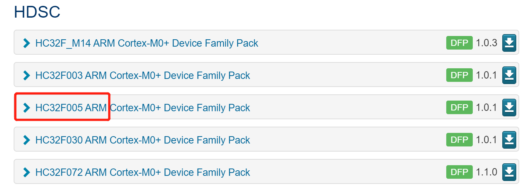Download the HC32F003 pack

[509, 75]
